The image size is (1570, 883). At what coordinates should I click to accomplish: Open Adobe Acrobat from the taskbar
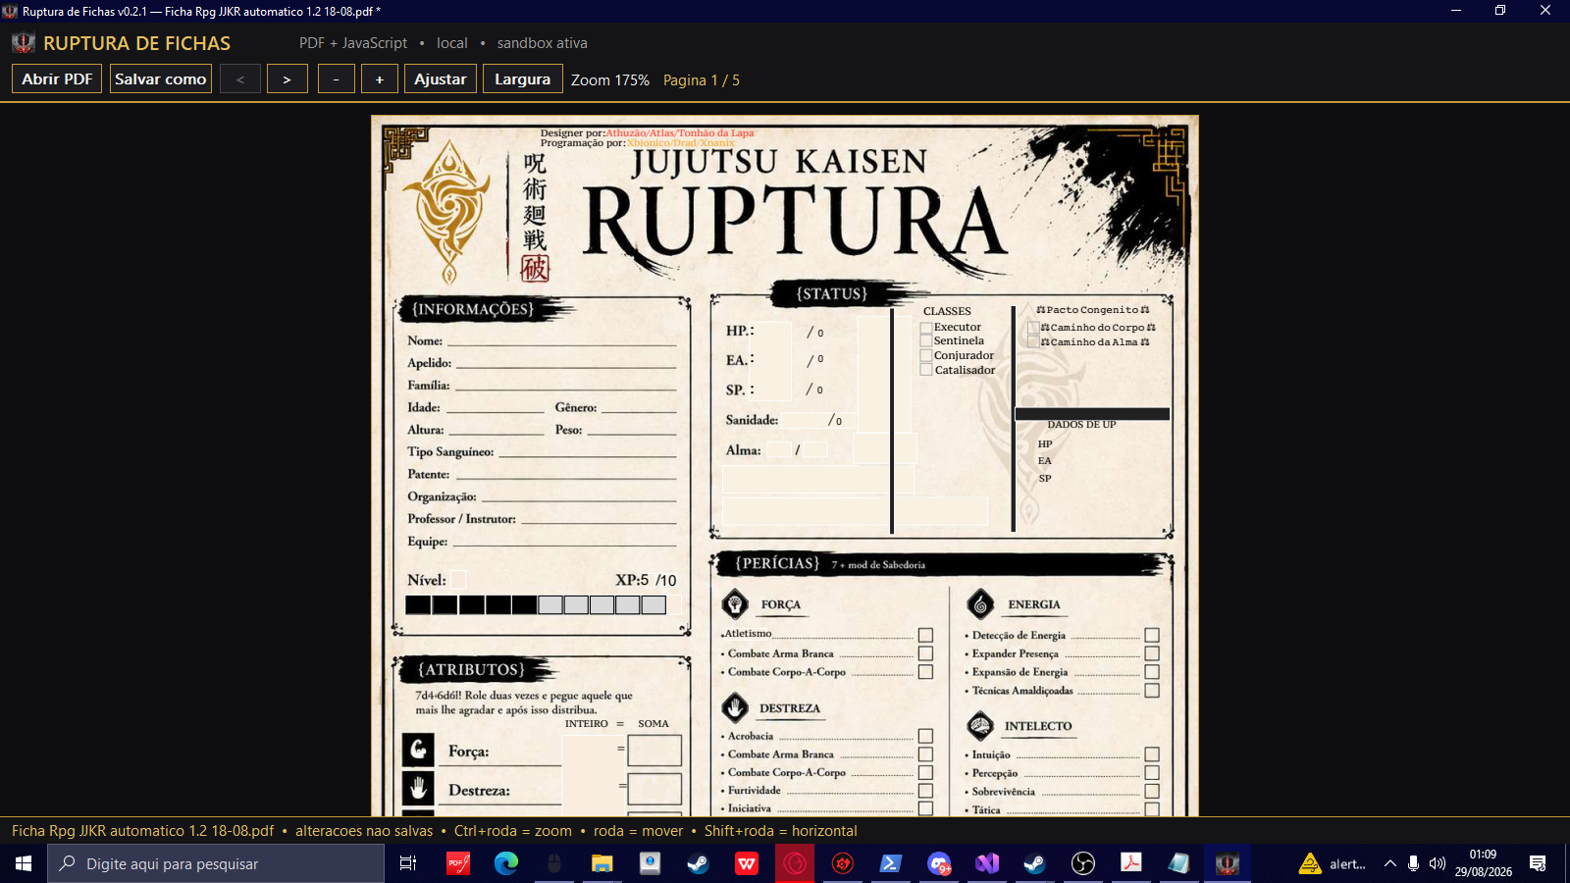1131,863
